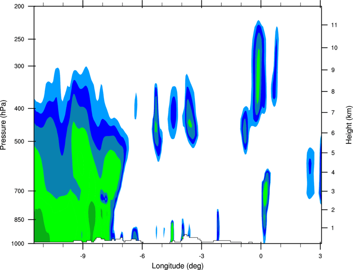Screen dimensions: 353x270
Task: Click the 4 km height label
Action: point(333,172)
